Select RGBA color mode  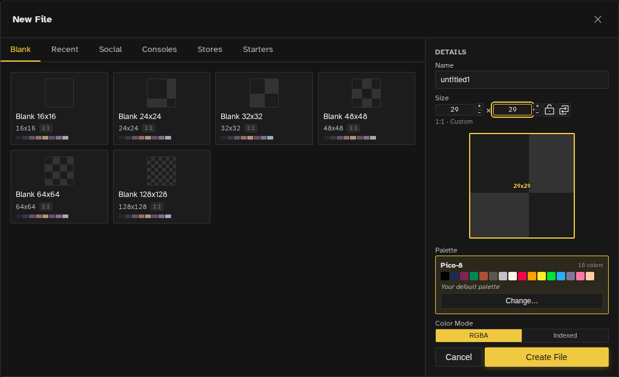coord(479,335)
